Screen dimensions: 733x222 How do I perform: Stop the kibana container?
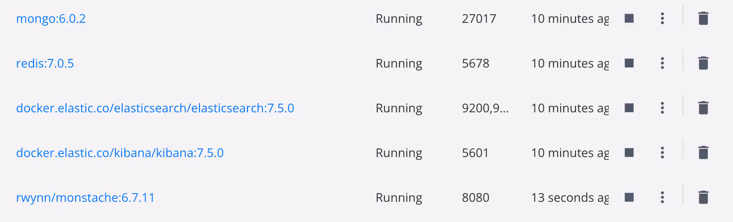pos(629,153)
